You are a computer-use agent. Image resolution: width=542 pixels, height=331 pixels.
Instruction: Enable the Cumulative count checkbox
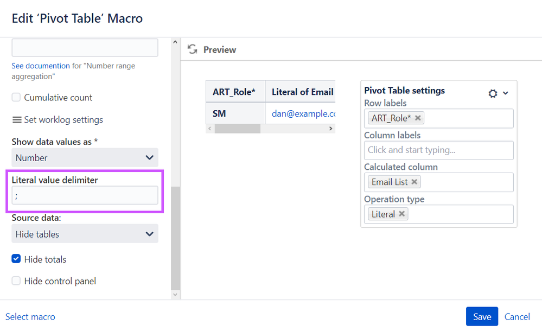16,98
